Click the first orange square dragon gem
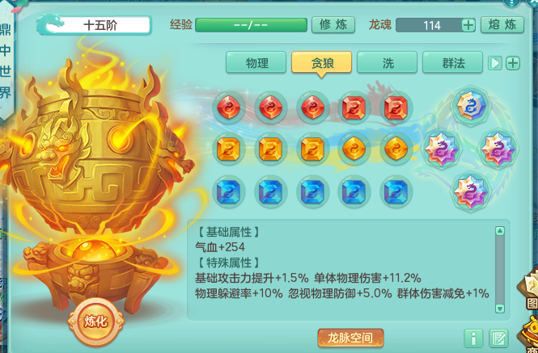Image resolution: width=538 pixels, height=353 pixels. pyautogui.click(x=229, y=149)
